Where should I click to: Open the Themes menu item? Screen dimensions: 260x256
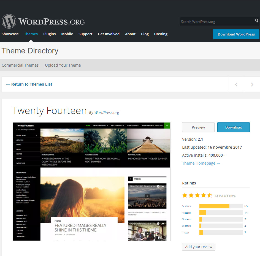[x=31, y=34]
